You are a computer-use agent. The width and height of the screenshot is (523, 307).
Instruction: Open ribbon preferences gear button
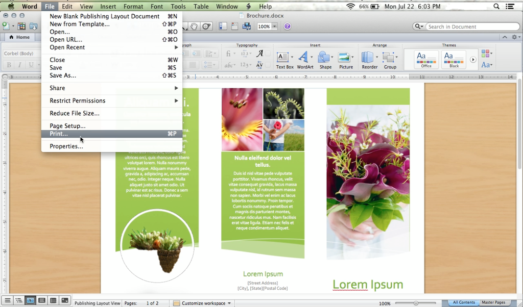(x=515, y=37)
